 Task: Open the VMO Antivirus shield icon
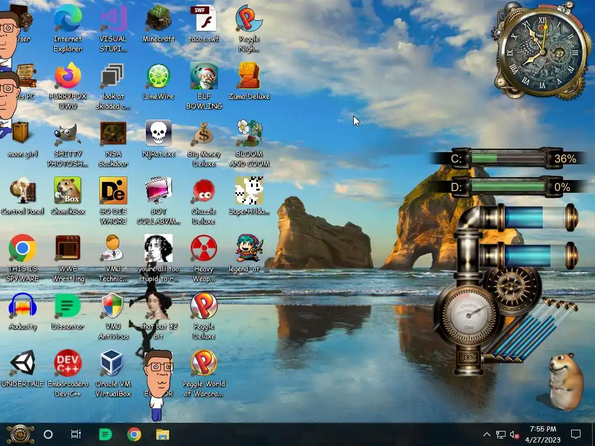(x=113, y=305)
